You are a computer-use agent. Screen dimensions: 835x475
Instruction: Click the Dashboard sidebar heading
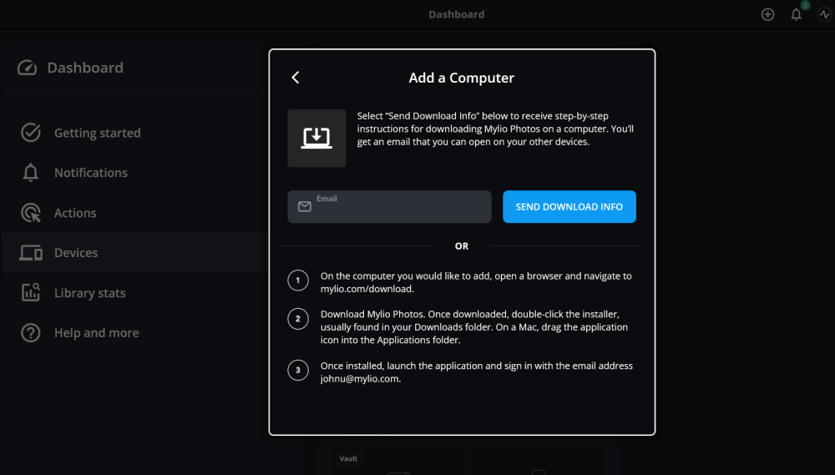pos(85,68)
